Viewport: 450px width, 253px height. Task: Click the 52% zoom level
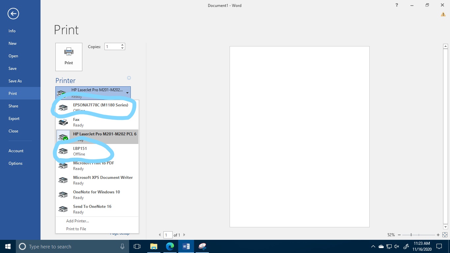(x=391, y=235)
